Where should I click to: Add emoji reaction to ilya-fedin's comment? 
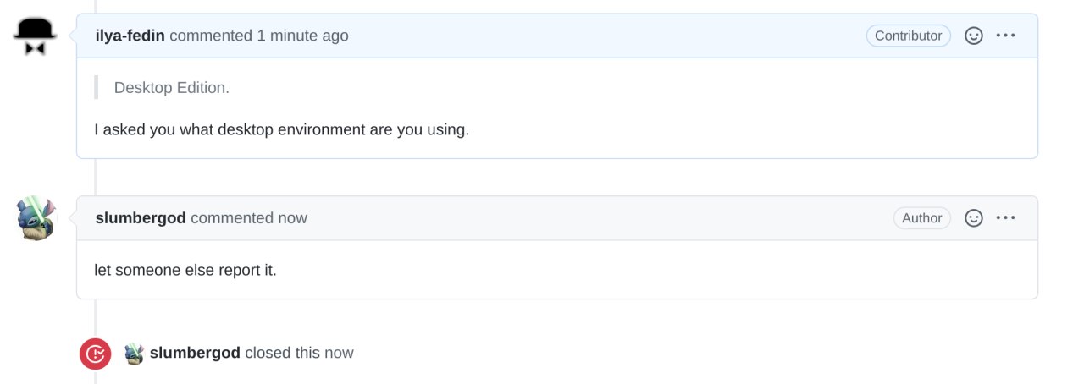pyautogui.click(x=974, y=36)
